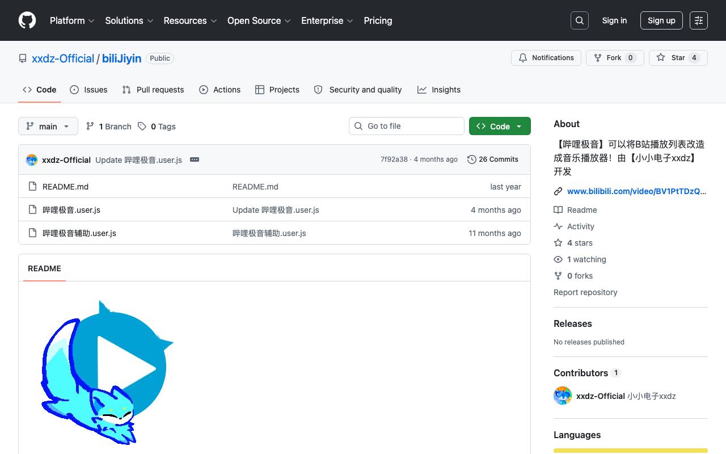Click the repository icon beside xxdz-Official
Viewport: 726px width, 454px height.
(x=23, y=58)
